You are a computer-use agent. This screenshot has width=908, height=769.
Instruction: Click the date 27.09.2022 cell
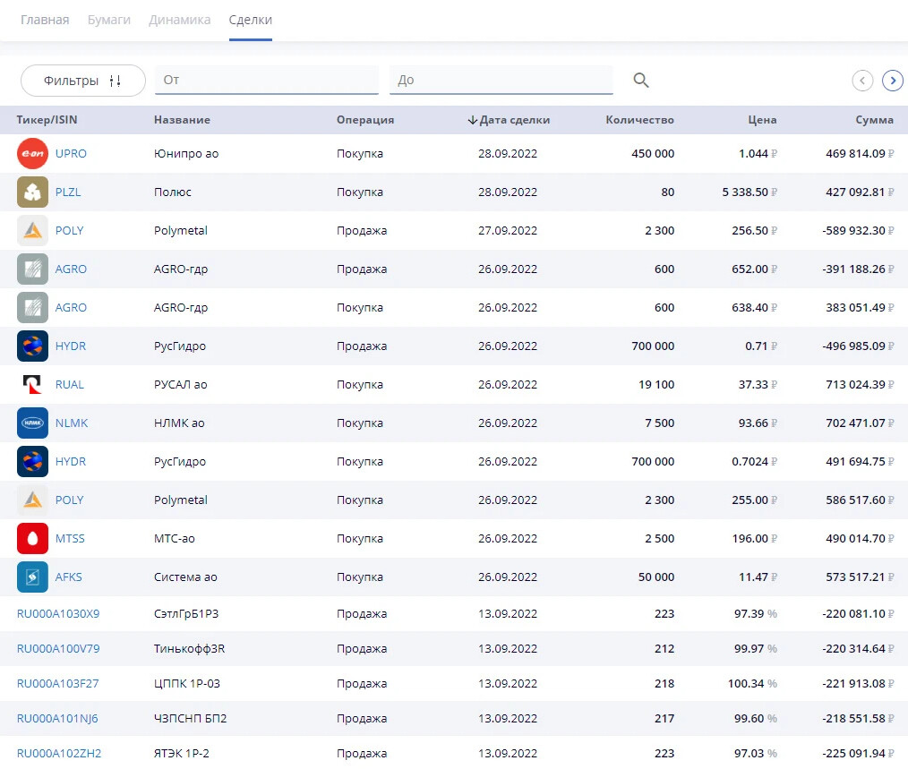click(508, 230)
